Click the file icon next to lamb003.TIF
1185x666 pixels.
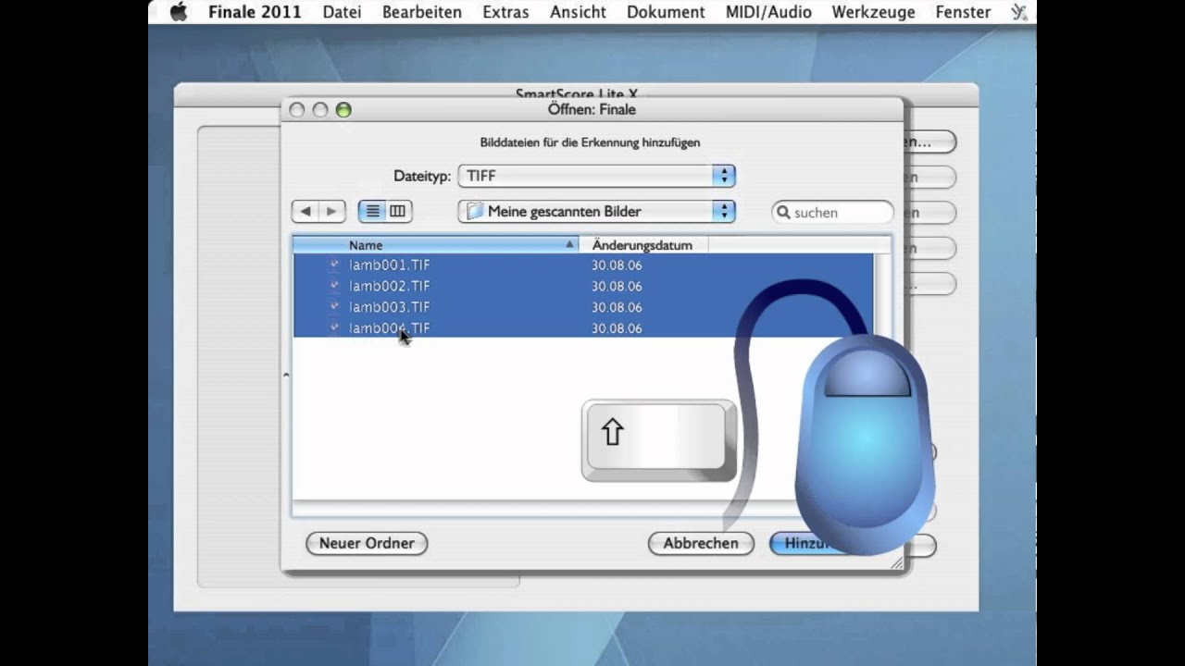pos(334,307)
